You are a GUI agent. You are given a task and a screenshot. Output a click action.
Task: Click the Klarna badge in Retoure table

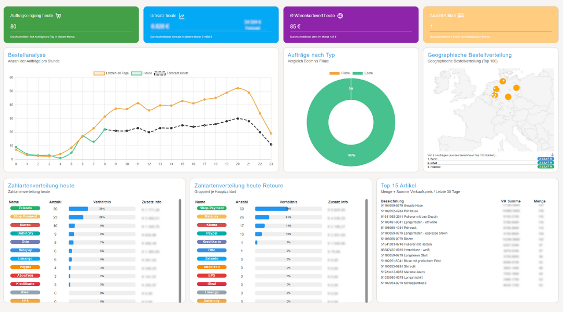point(212,225)
